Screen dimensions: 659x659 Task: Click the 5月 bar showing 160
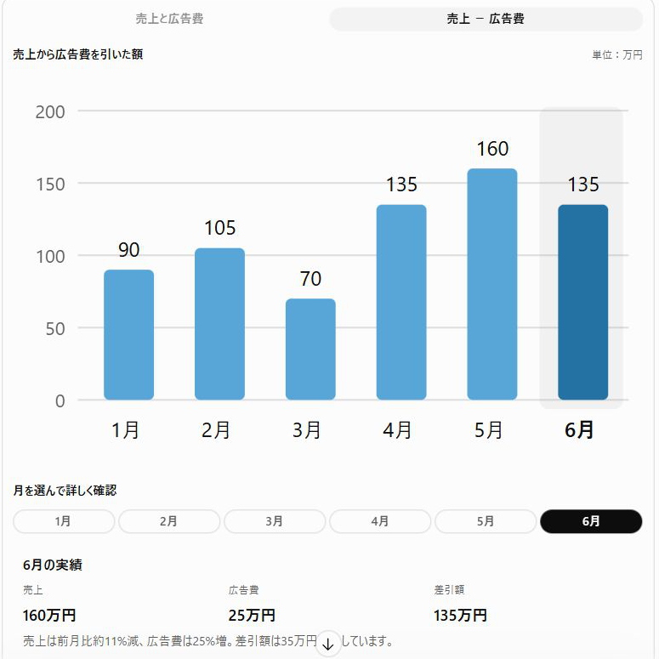491,284
